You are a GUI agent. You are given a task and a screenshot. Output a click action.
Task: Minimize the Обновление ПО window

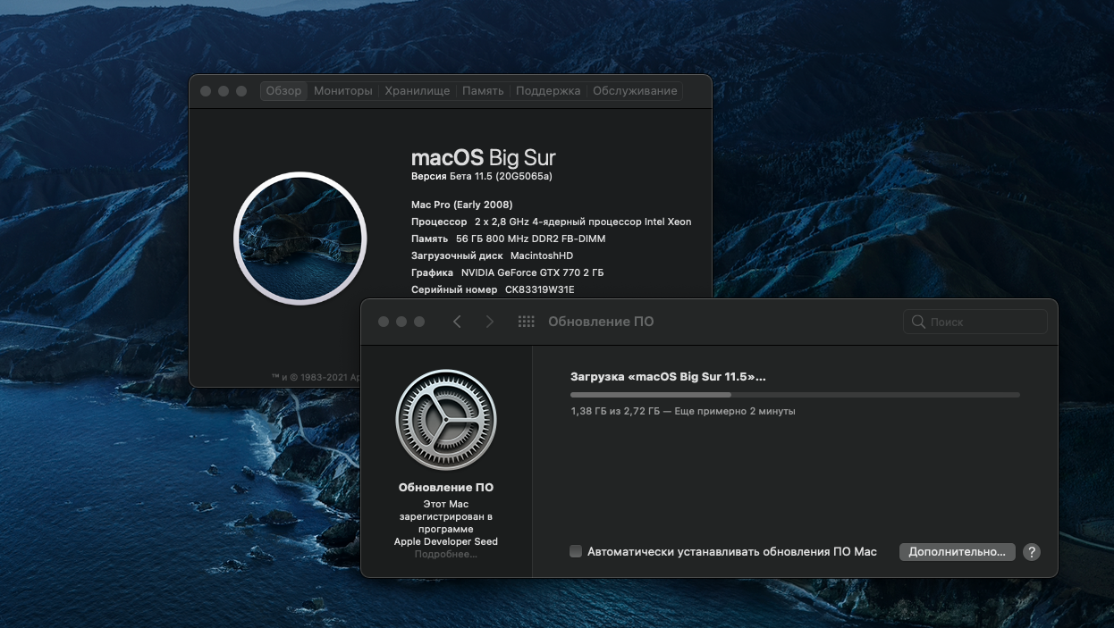tap(401, 322)
